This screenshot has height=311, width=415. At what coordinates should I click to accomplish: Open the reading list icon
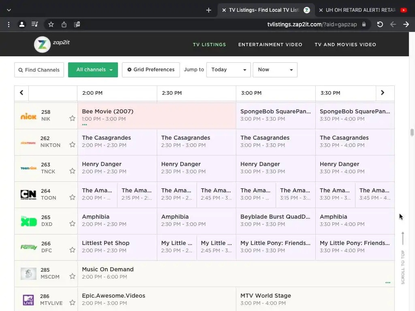35,25
